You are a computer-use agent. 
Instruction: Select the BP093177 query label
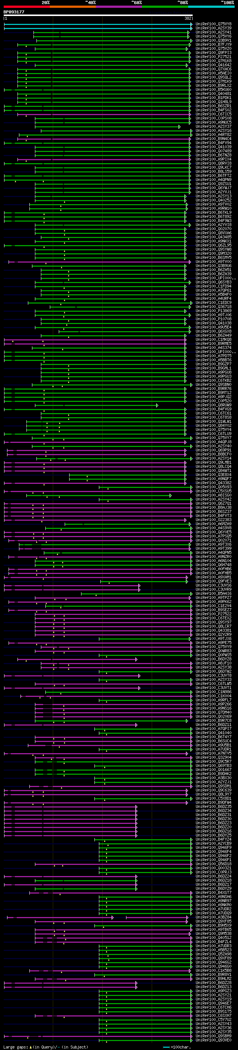14,12
